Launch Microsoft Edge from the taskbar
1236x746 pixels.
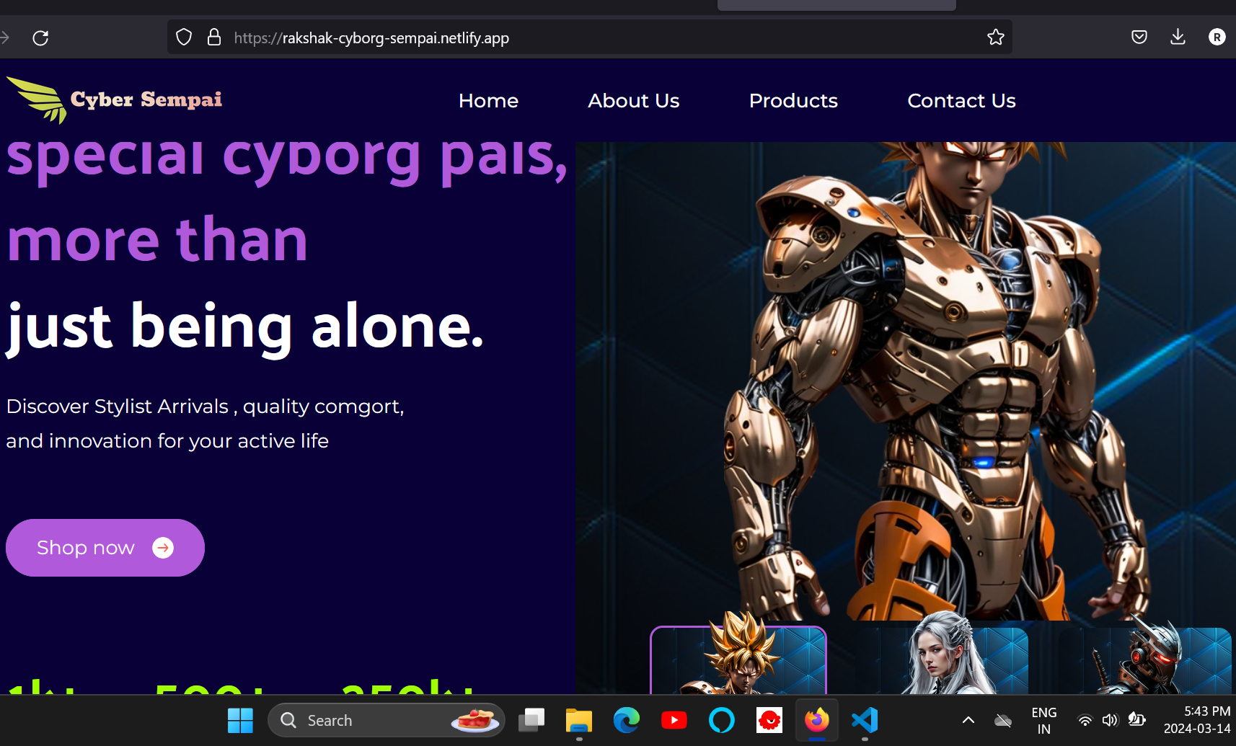point(626,720)
